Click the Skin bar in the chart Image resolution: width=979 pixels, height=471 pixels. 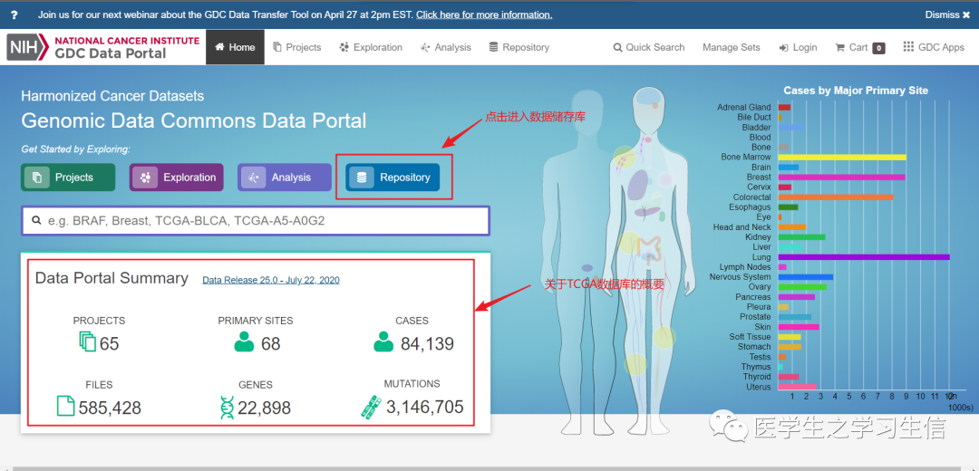[799, 327]
